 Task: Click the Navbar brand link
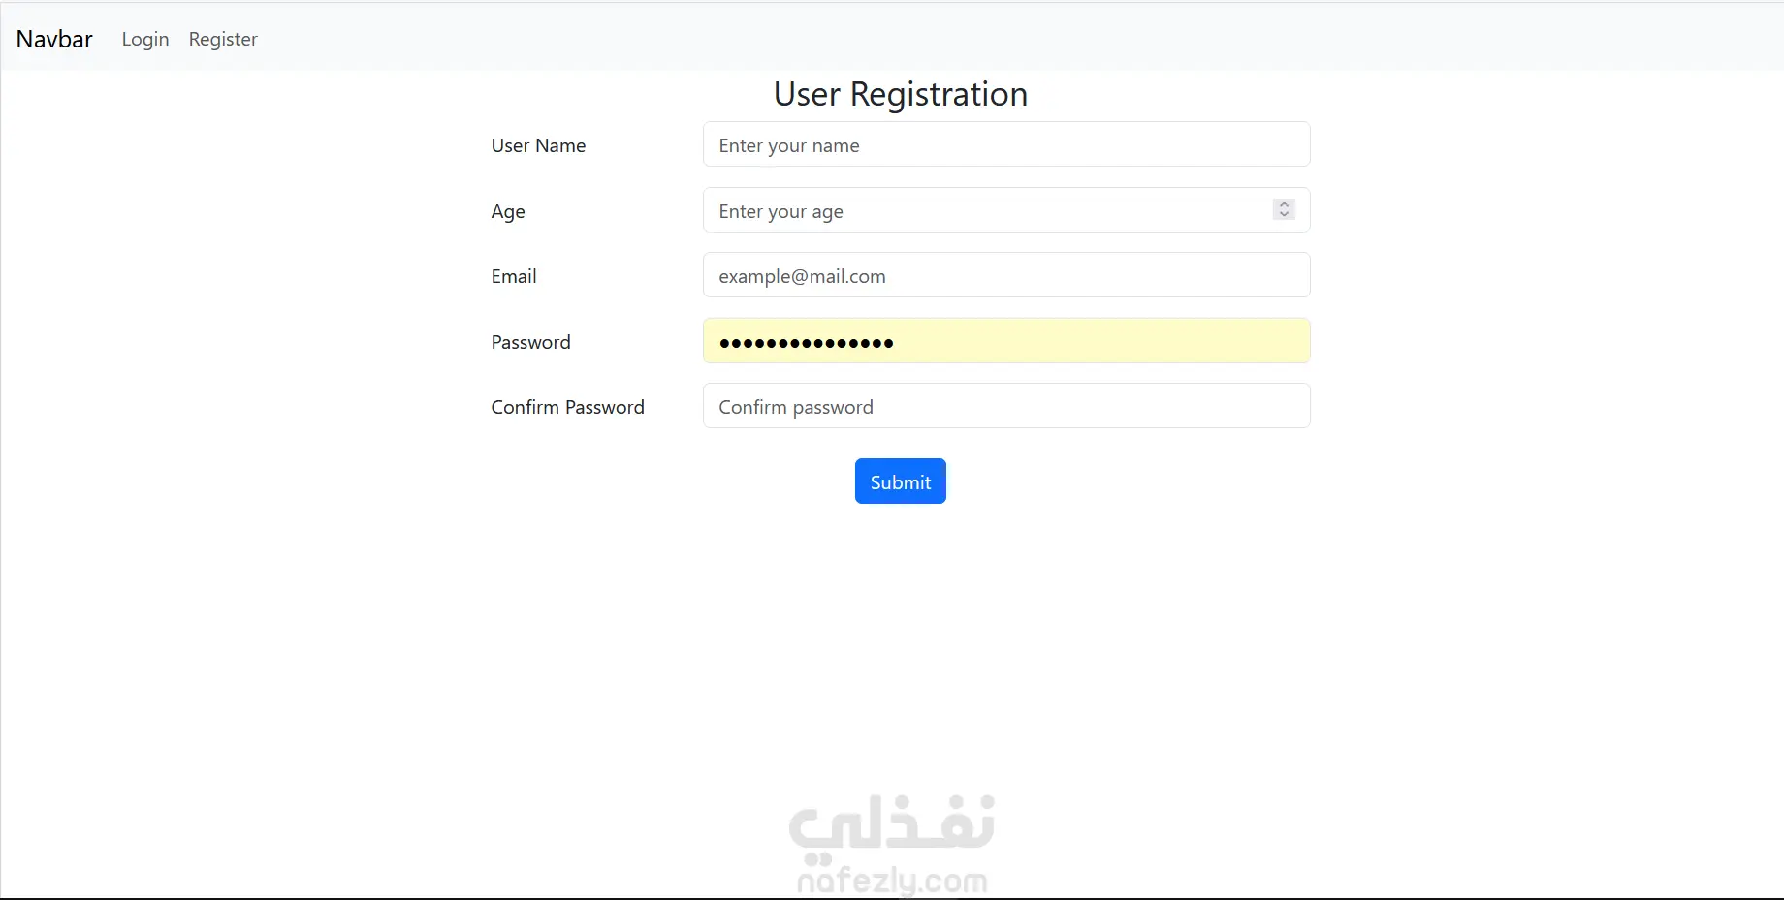coord(54,39)
